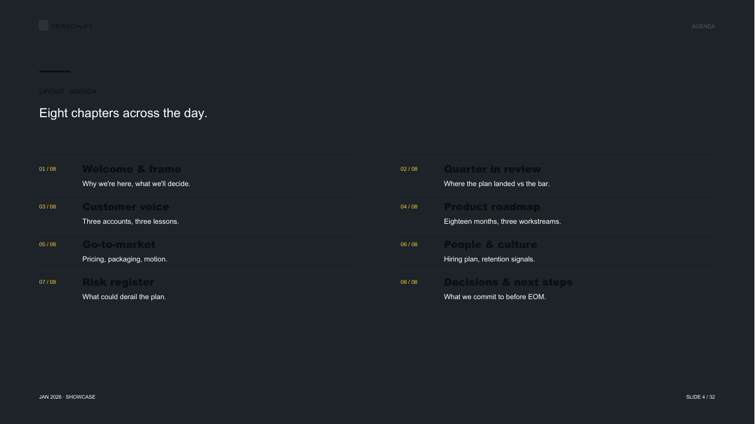
Task: Click subtitle Hiring plan, retention signals
Action: [489, 259]
